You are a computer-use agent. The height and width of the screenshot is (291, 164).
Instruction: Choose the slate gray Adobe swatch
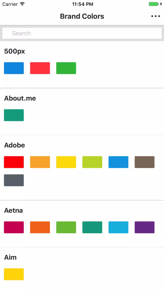click(x=14, y=180)
